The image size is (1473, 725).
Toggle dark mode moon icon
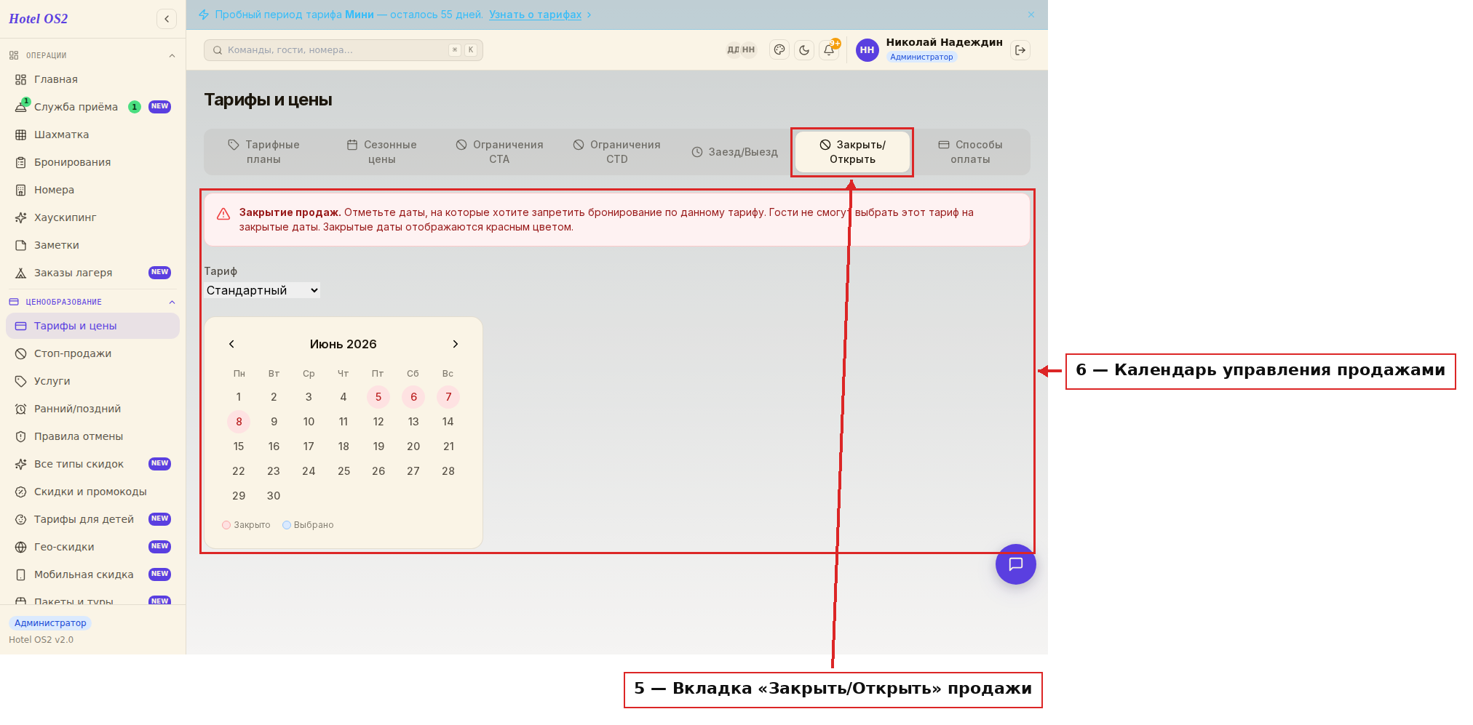click(x=804, y=50)
